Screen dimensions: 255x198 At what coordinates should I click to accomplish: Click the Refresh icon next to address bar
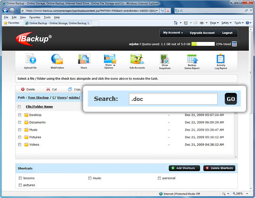pyautogui.click(x=162, y=11)
